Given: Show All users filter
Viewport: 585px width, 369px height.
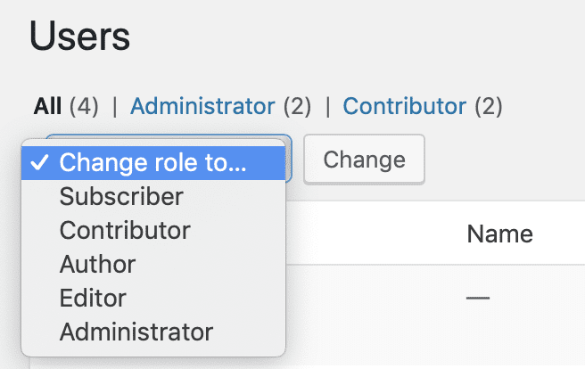Looking at the screenshot, I should click(47, 106).
